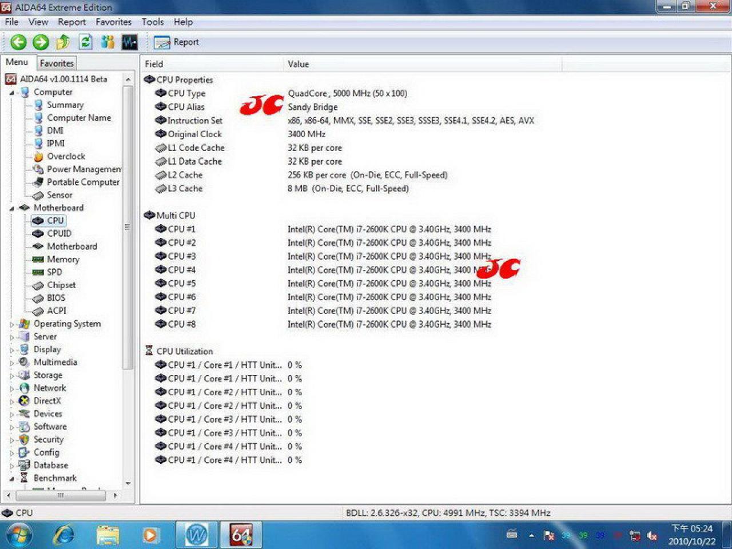
Task: Select the L3 Cache row
Action: coord(349,189)
